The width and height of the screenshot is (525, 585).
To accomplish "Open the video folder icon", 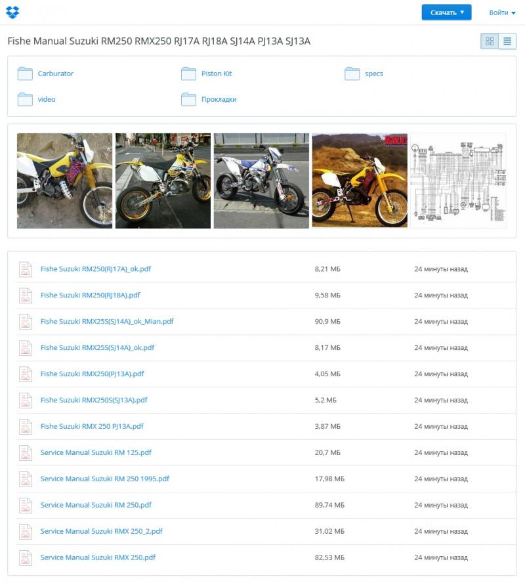I will pyautogui.click(x=25, y=99).
